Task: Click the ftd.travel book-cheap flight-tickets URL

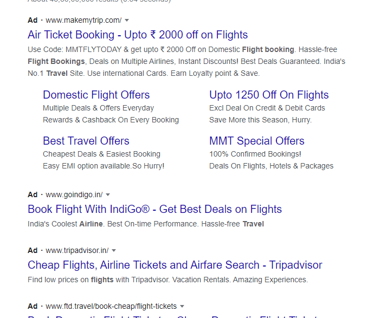Action: click(111, 306)
